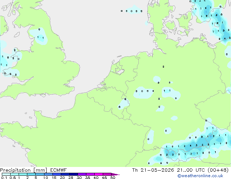Open the weatheronline.co.uk copyright link
Image resolution: width=231 pixels, height=179 pixels.
200,176
